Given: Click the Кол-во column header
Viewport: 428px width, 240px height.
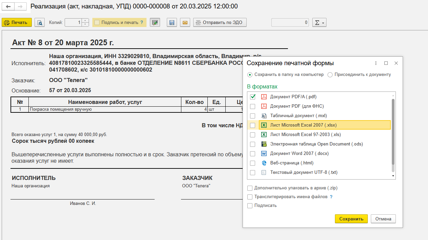Looking at the screenshot, I should pos(195,102).
